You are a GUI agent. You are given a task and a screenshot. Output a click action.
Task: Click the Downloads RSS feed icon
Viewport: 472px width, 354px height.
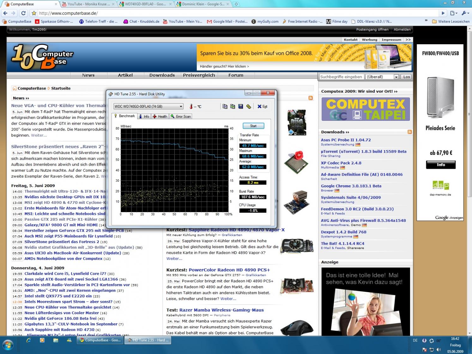tap(410, 132)
